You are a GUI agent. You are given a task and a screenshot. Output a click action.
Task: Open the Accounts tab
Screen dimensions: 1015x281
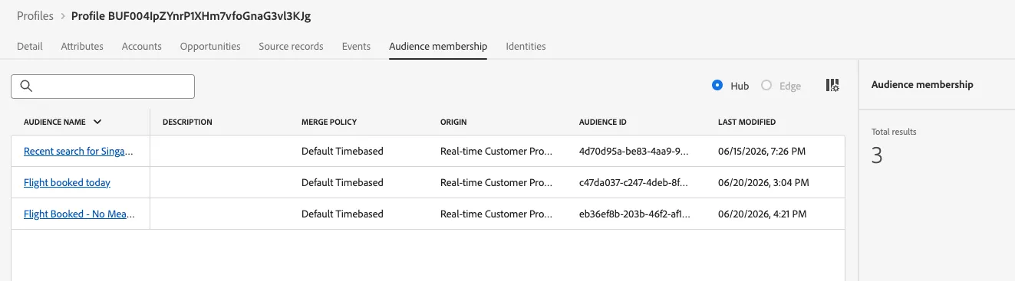tap(142, 46)
